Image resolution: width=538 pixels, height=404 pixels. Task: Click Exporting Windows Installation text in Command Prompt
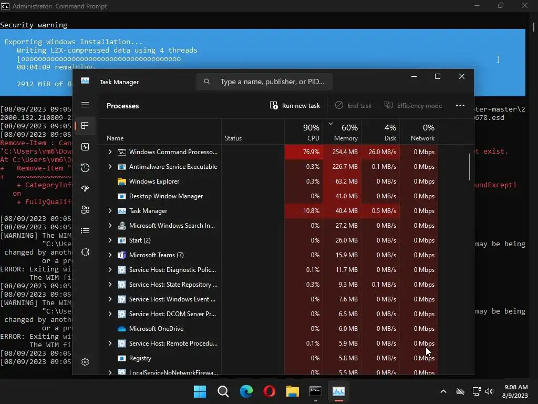pyautogui.click(x=73, y=42)
